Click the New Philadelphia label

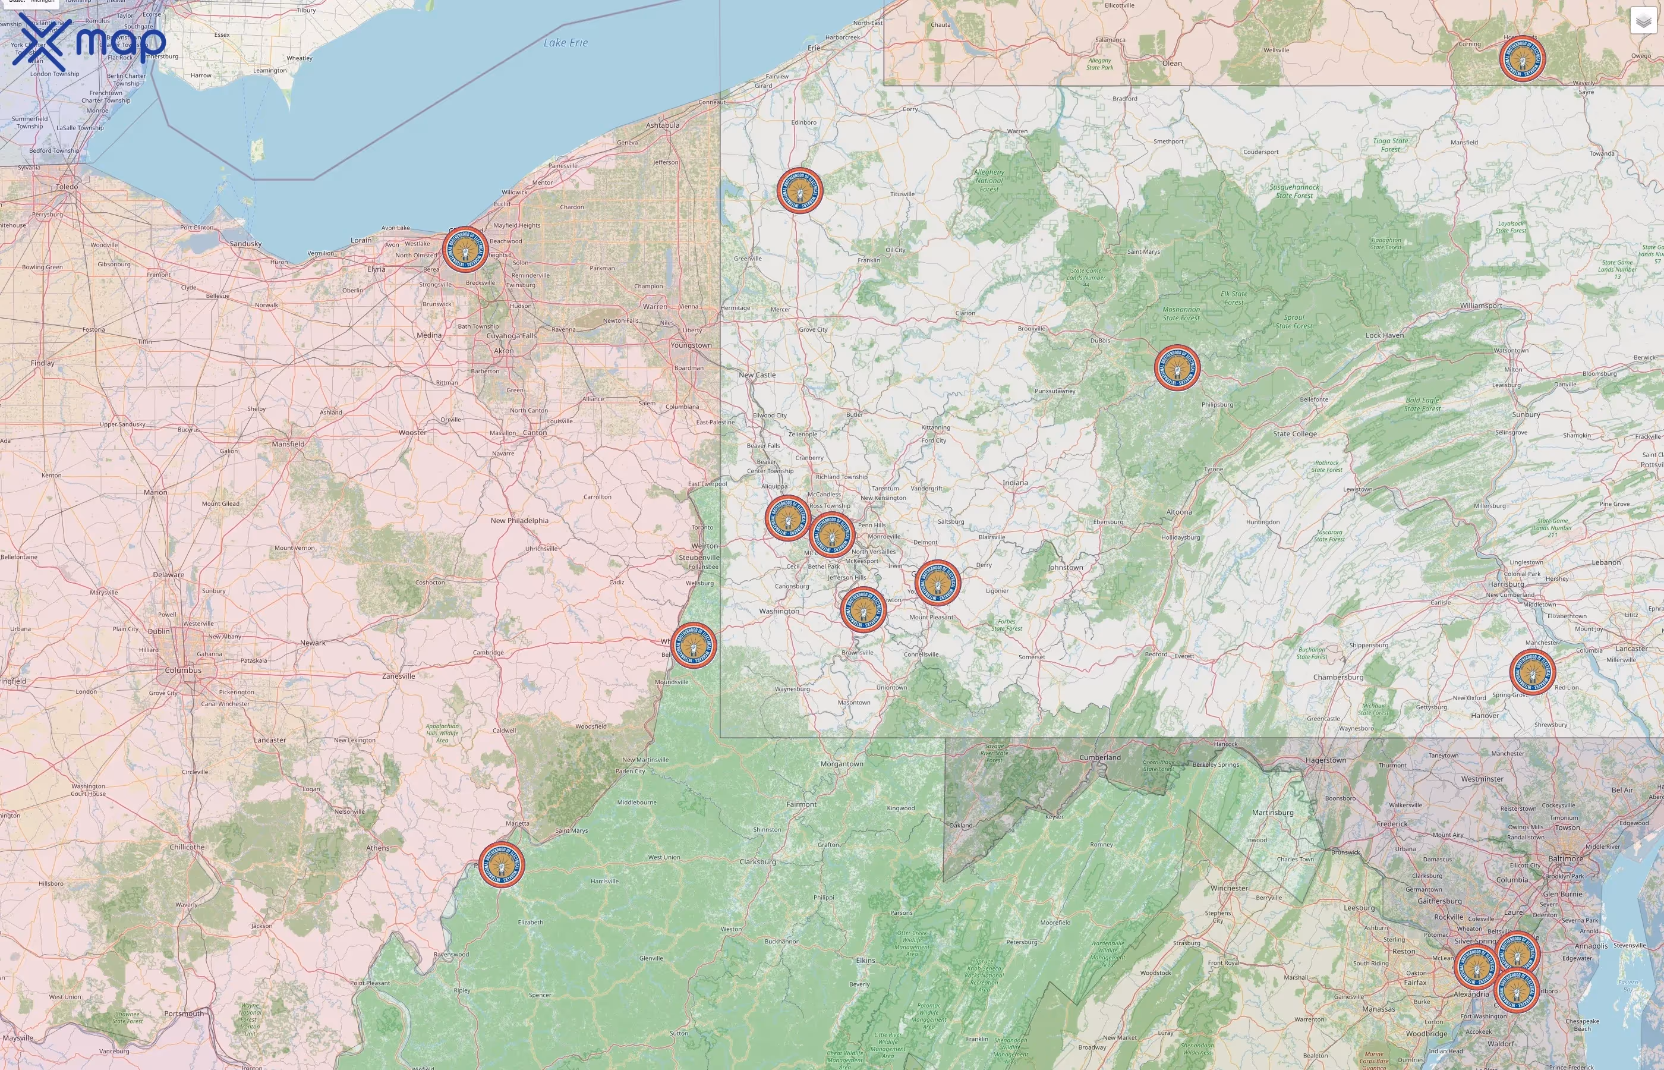pos(519,520)
